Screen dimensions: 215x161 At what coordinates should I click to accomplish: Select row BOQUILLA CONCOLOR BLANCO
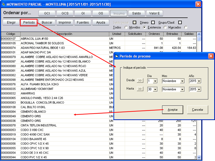pyautogui.click(x=58, y=103)
